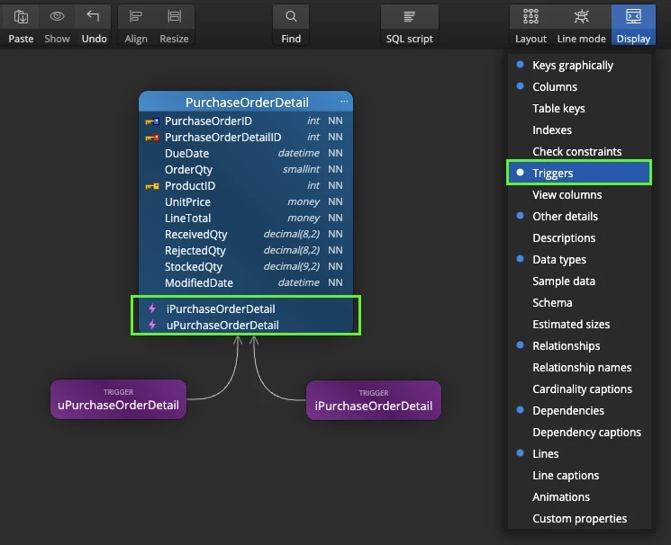Viewport: 671px width, 545px height.
Task: Toggle Columns display option
Action: [579, 86]
